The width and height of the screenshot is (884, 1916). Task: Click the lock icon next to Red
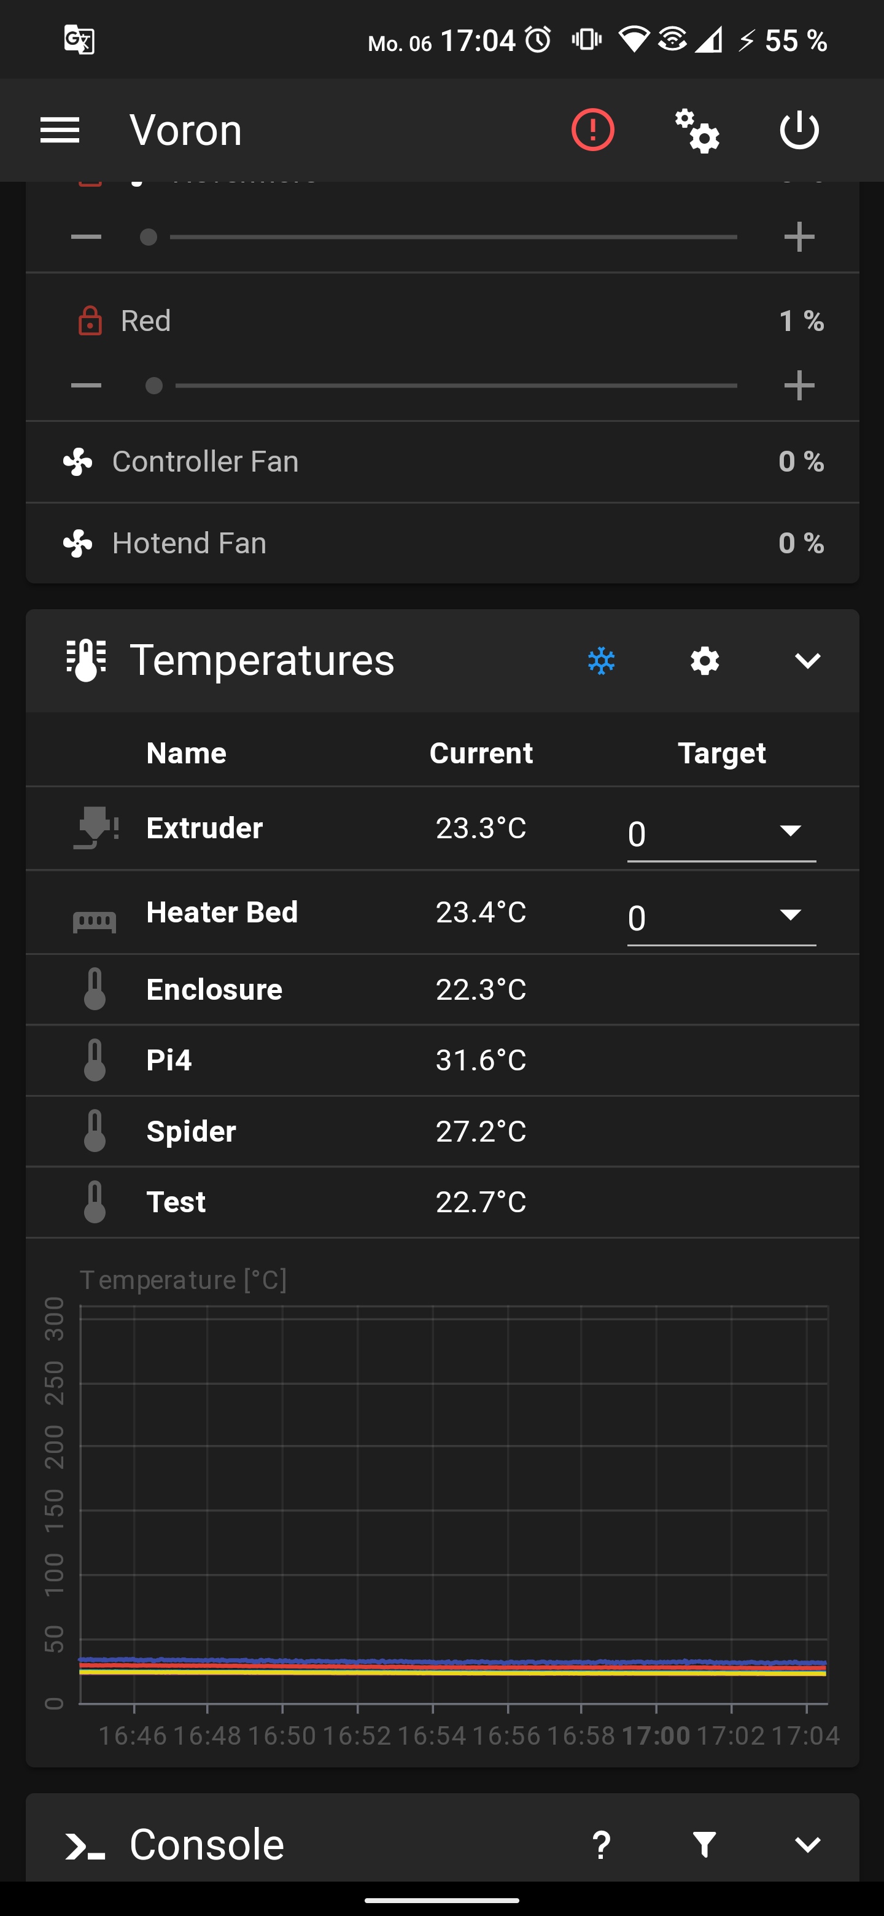click(89, 321)
